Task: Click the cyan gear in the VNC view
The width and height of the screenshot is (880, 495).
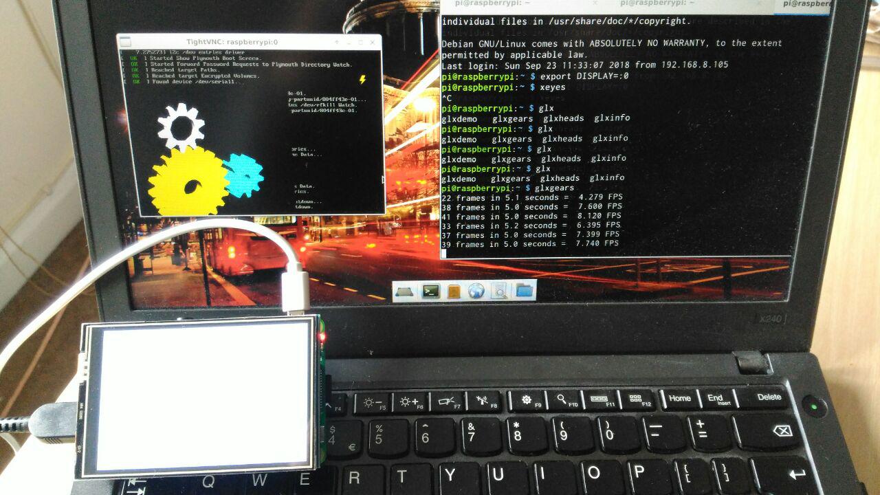Action: tap(244, 175)
